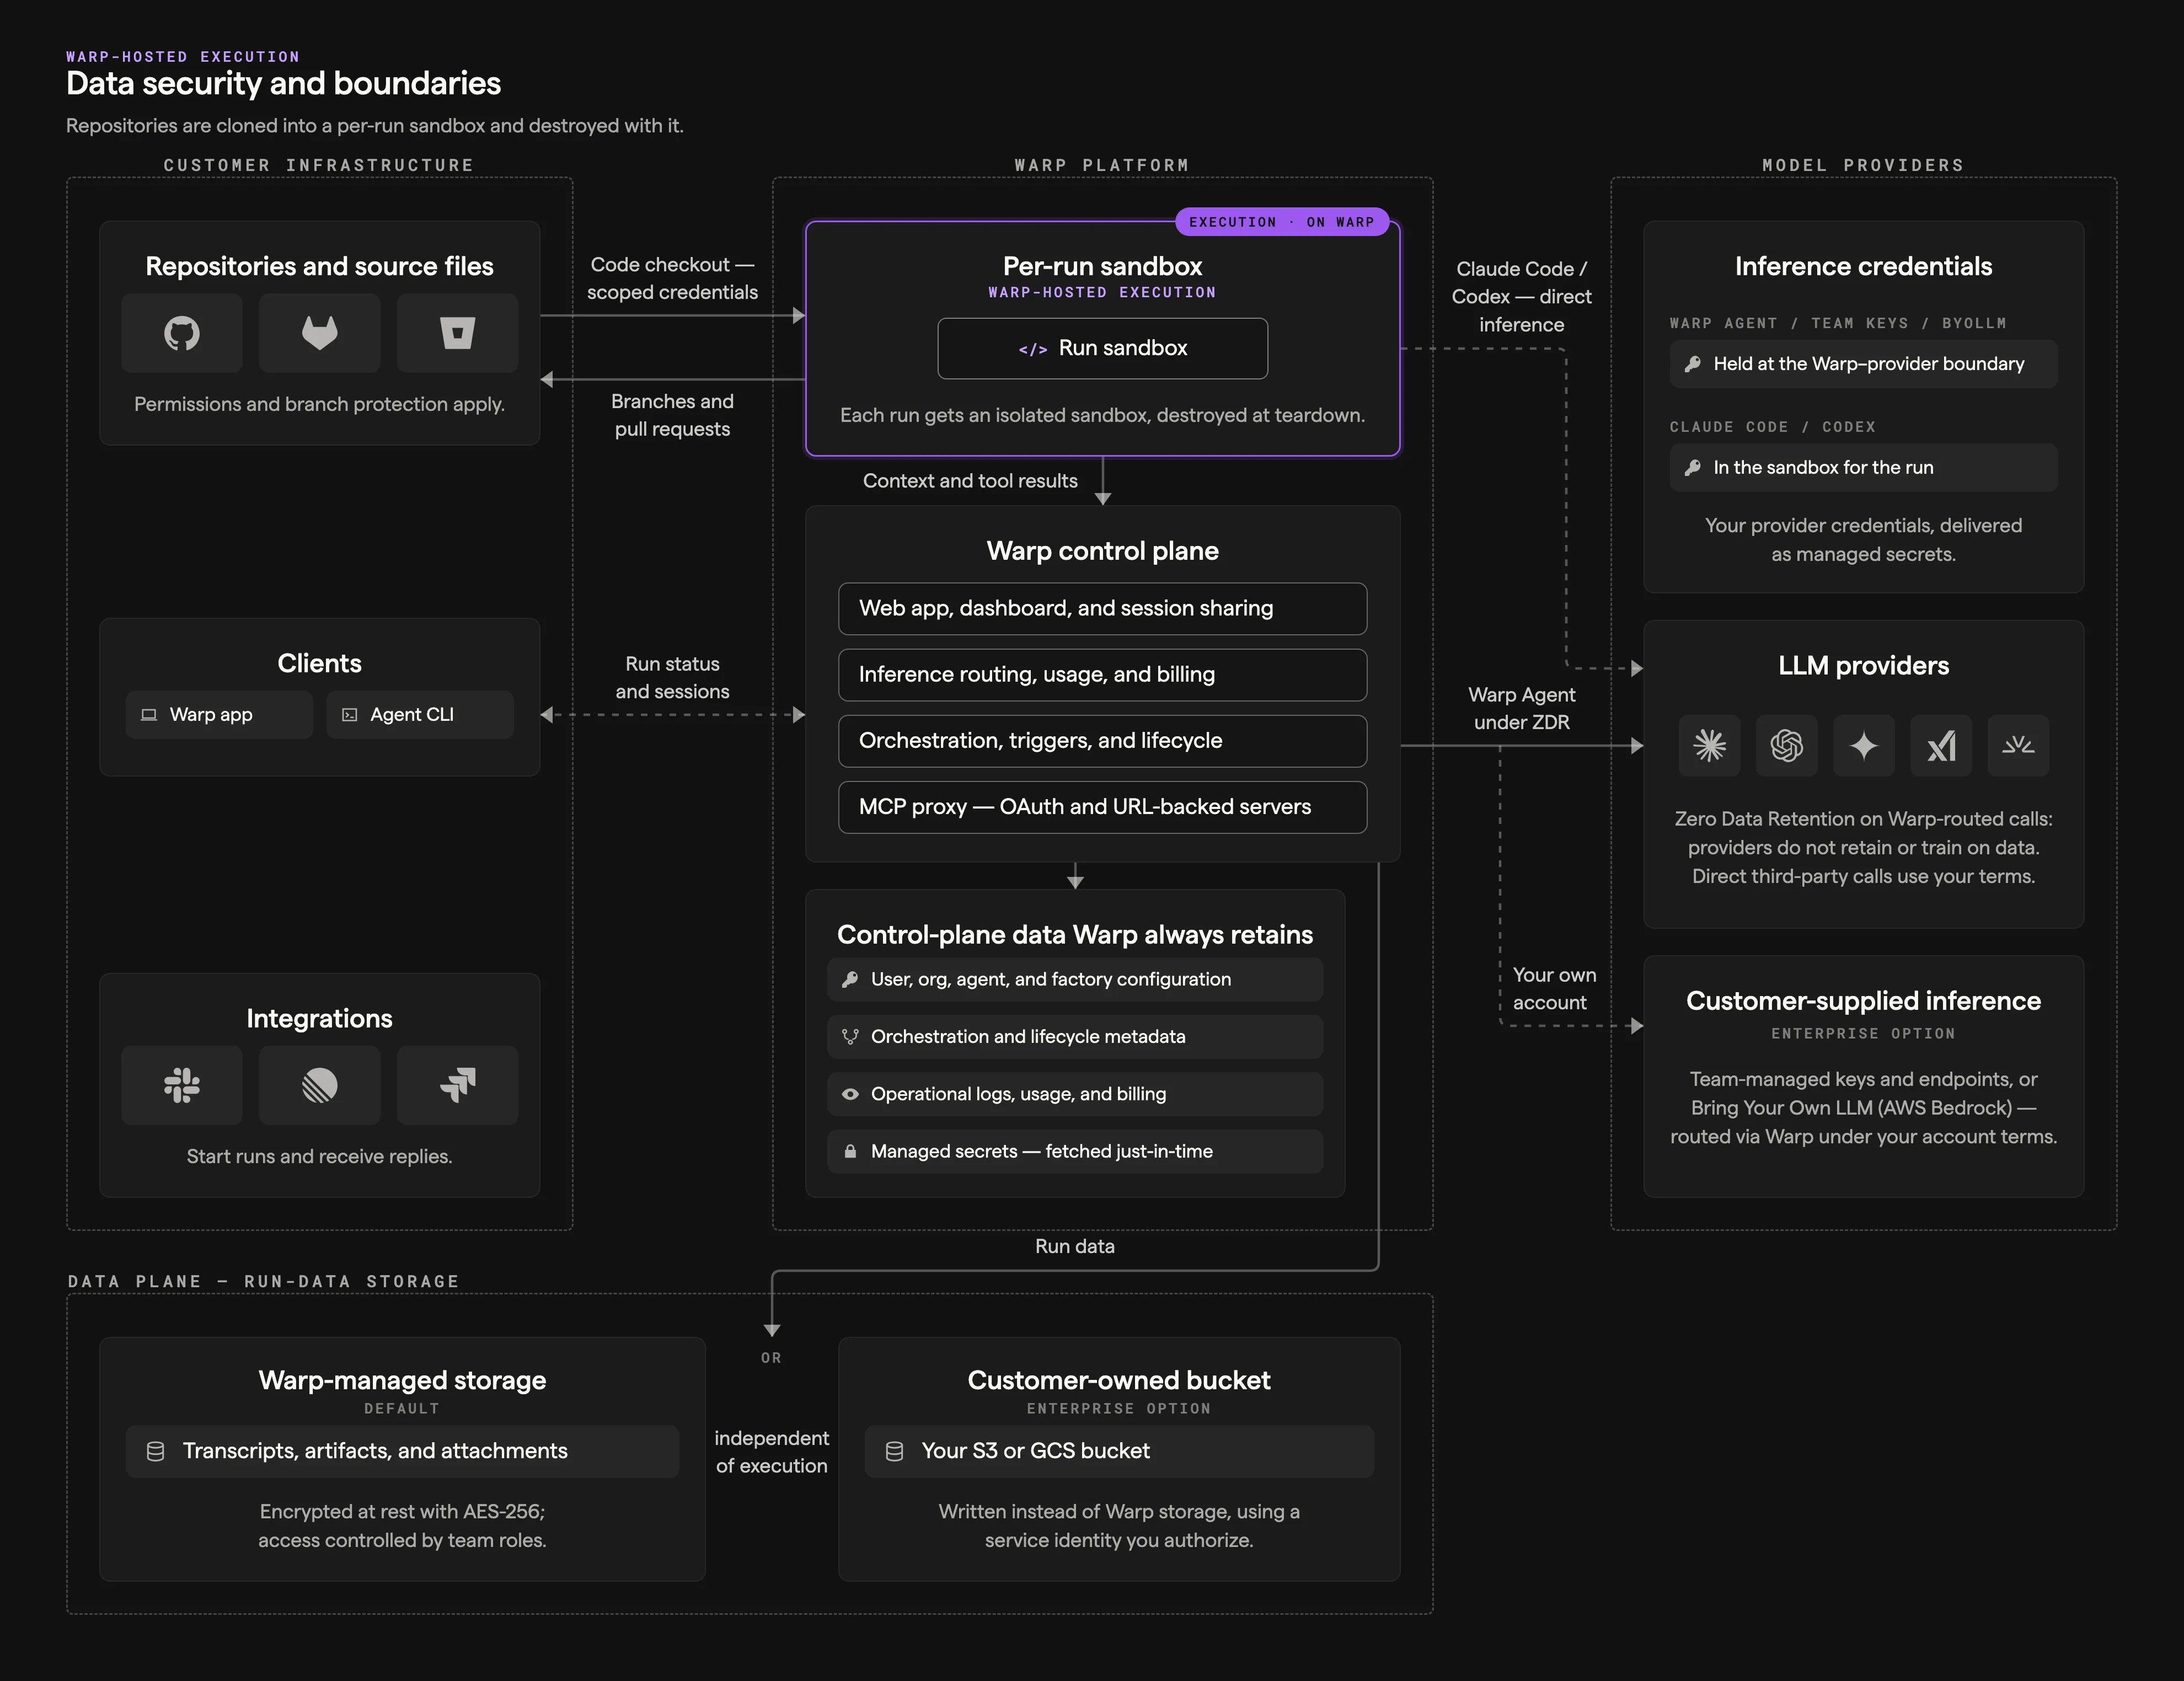2184x1681 pixels.
Task: Click the Customer-supplied inference heading
Action: pos(1863,1001)
